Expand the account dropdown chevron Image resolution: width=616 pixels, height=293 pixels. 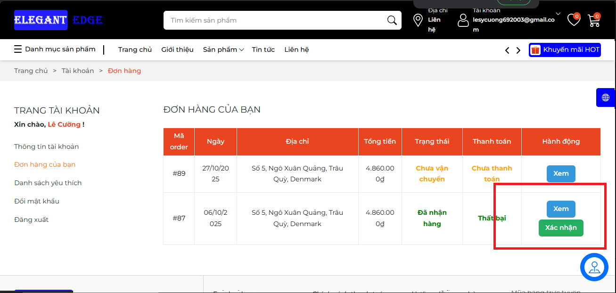tap(558, 14)
